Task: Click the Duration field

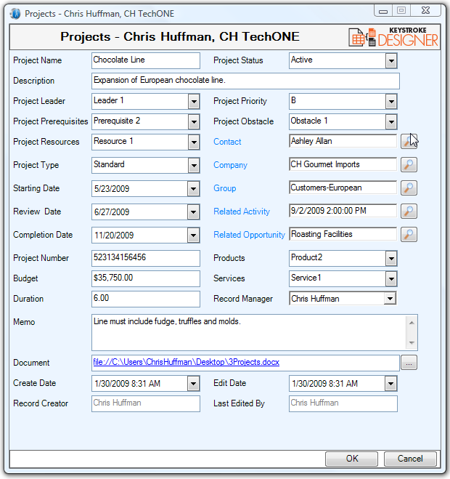Action: [146, 299]
